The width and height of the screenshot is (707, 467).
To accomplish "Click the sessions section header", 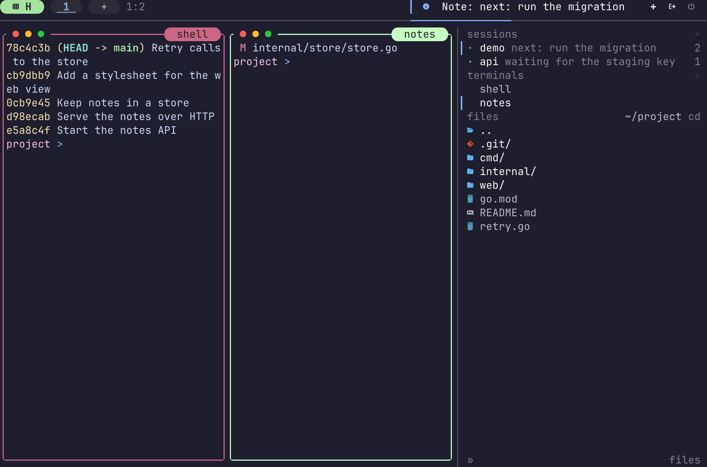I will point(492,34).
